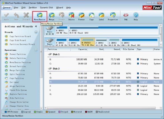Screen dimensions: 164x119
Task: Collapse the Actions and Wizards panel
Action: click(x=36, y=26)
